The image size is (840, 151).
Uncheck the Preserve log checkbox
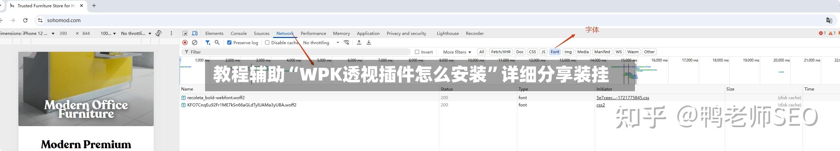pyautogui.click(x=229, y=43)
